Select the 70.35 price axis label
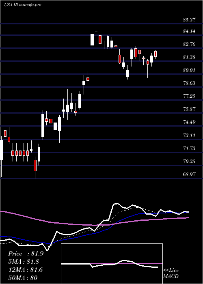 coord(189,161)
